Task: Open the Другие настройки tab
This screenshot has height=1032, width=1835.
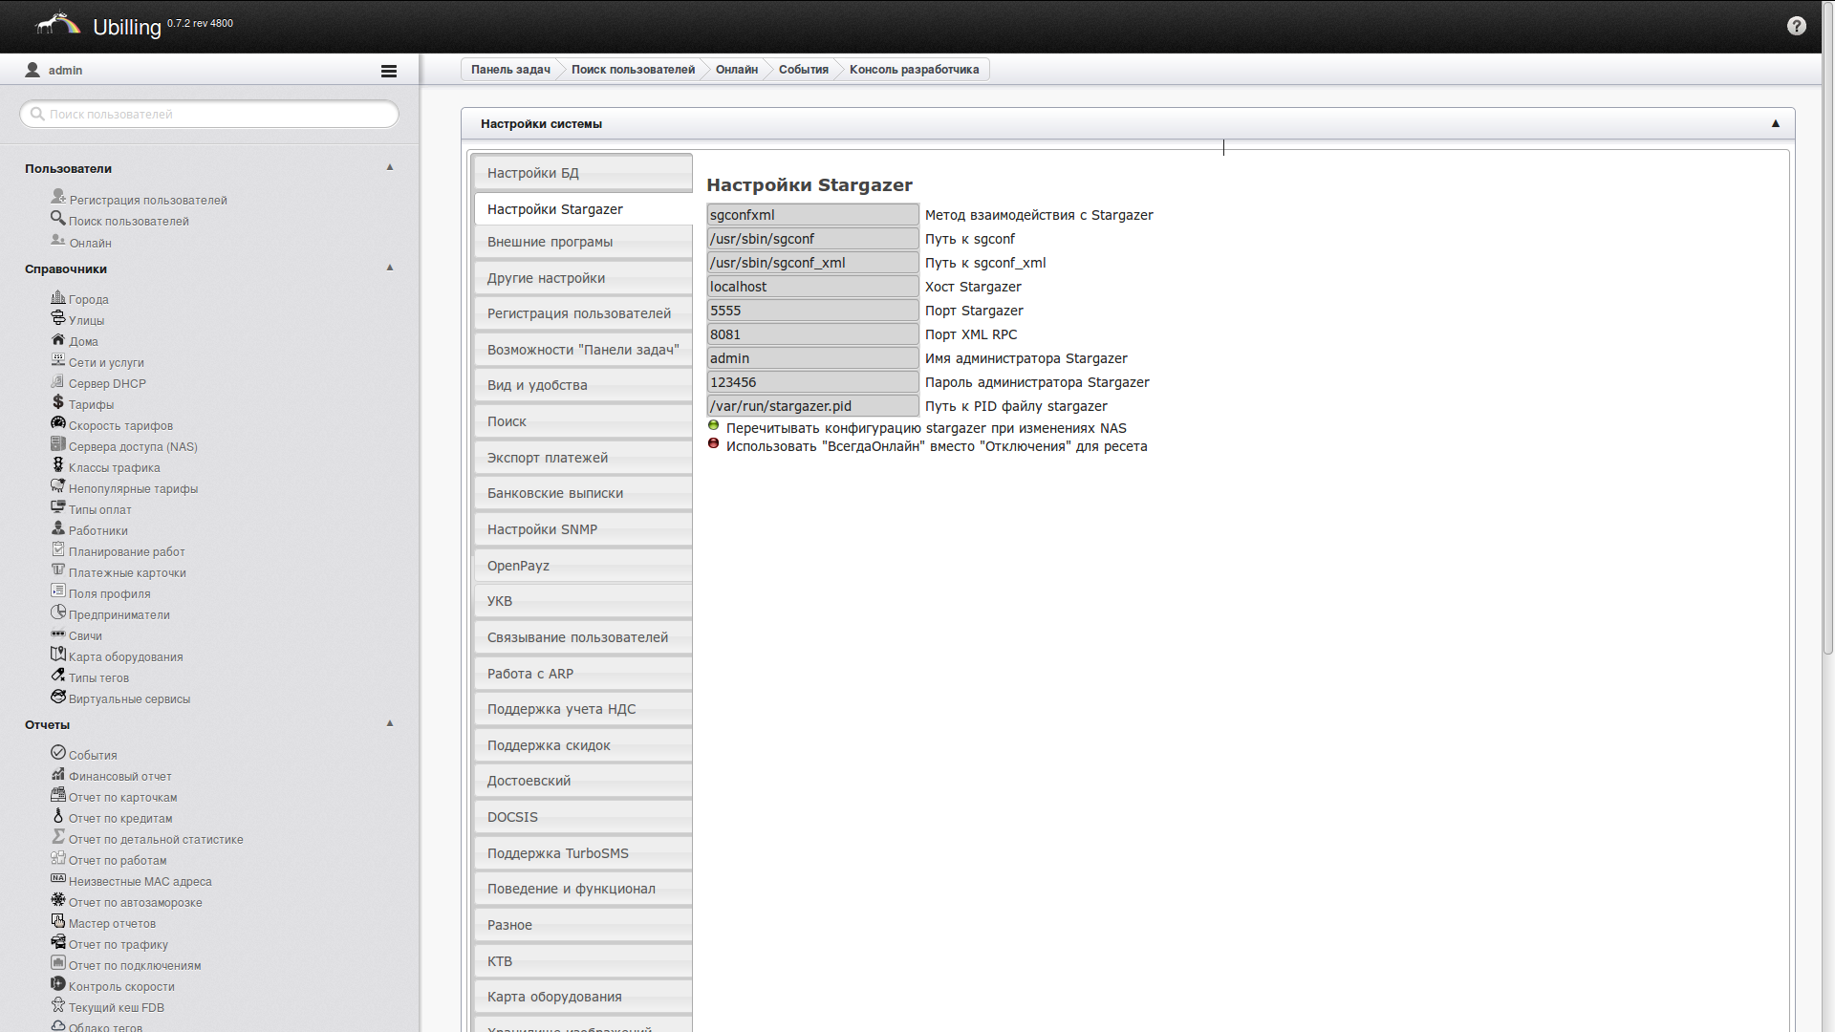Action: [x=583, y=278]
